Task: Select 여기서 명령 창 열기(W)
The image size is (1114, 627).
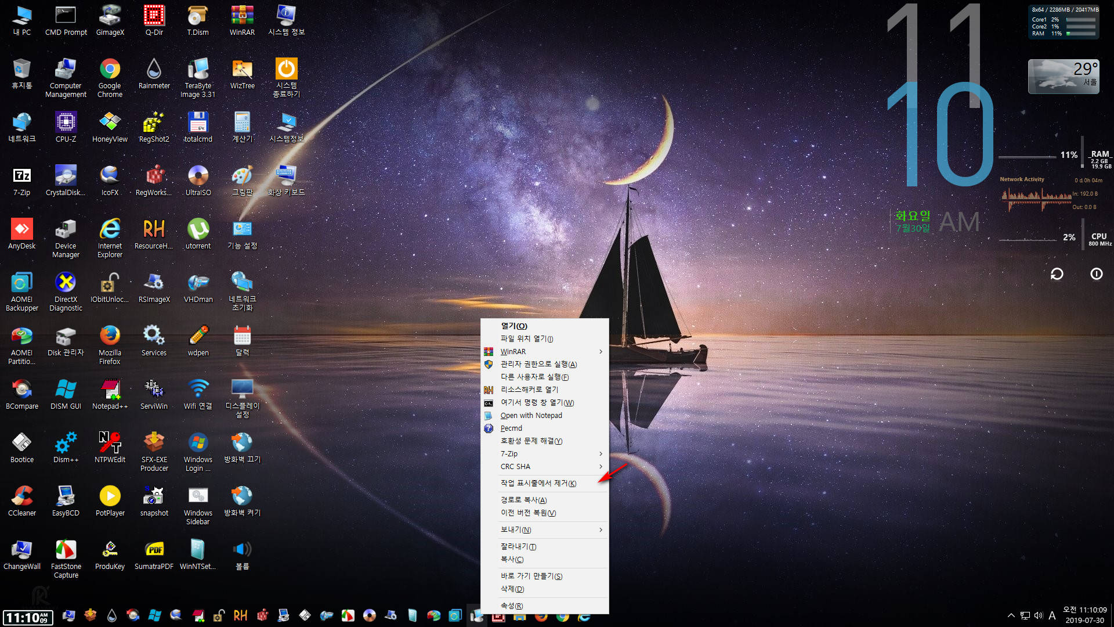Action: point(545,402)
